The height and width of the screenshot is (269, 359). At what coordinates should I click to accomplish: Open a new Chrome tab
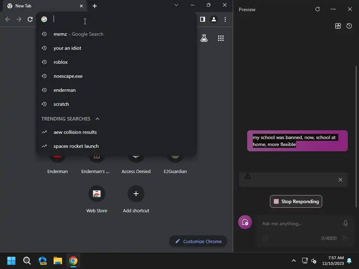click(x=95, y=6)
